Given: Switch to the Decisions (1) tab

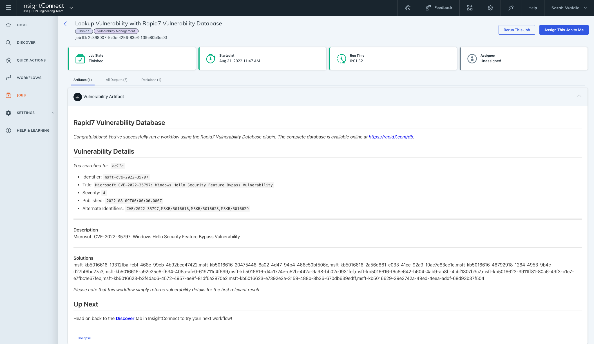Looking at the screenshot, I should pyautogui.click(x=151, y=80).
